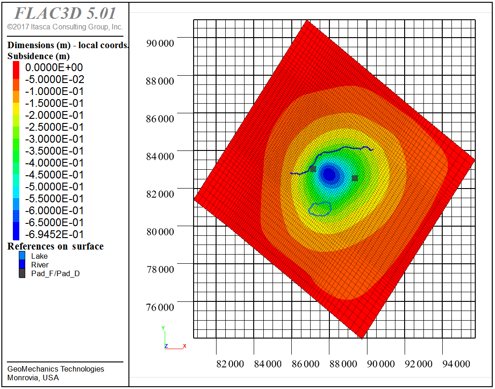Click the -6.9452E-01 legend value
Screen dimensions: 495x389
click(54, 234)
